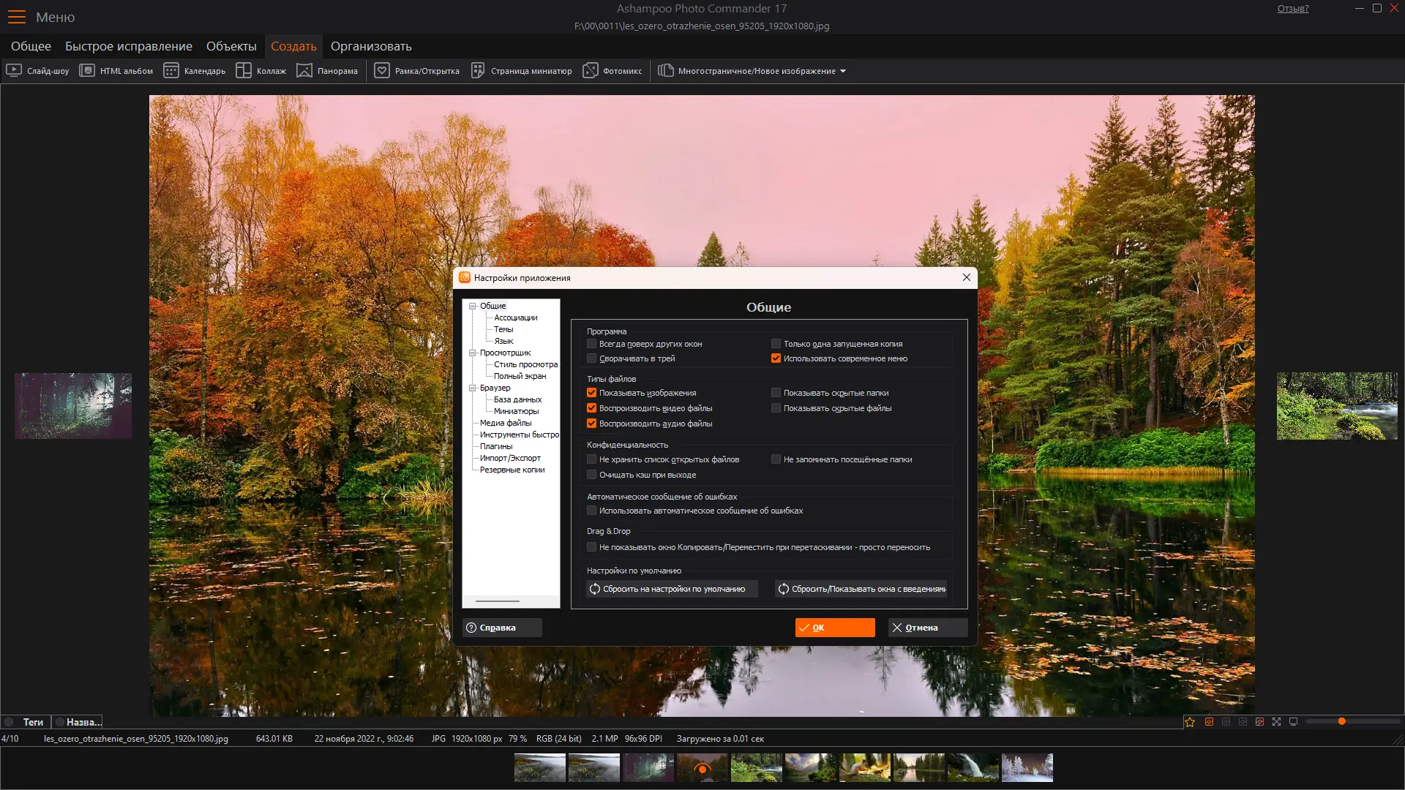The width and height of the screenshot is (1405, 790).
Task: Switch to the Организовать tab
Action: point(370,46)
